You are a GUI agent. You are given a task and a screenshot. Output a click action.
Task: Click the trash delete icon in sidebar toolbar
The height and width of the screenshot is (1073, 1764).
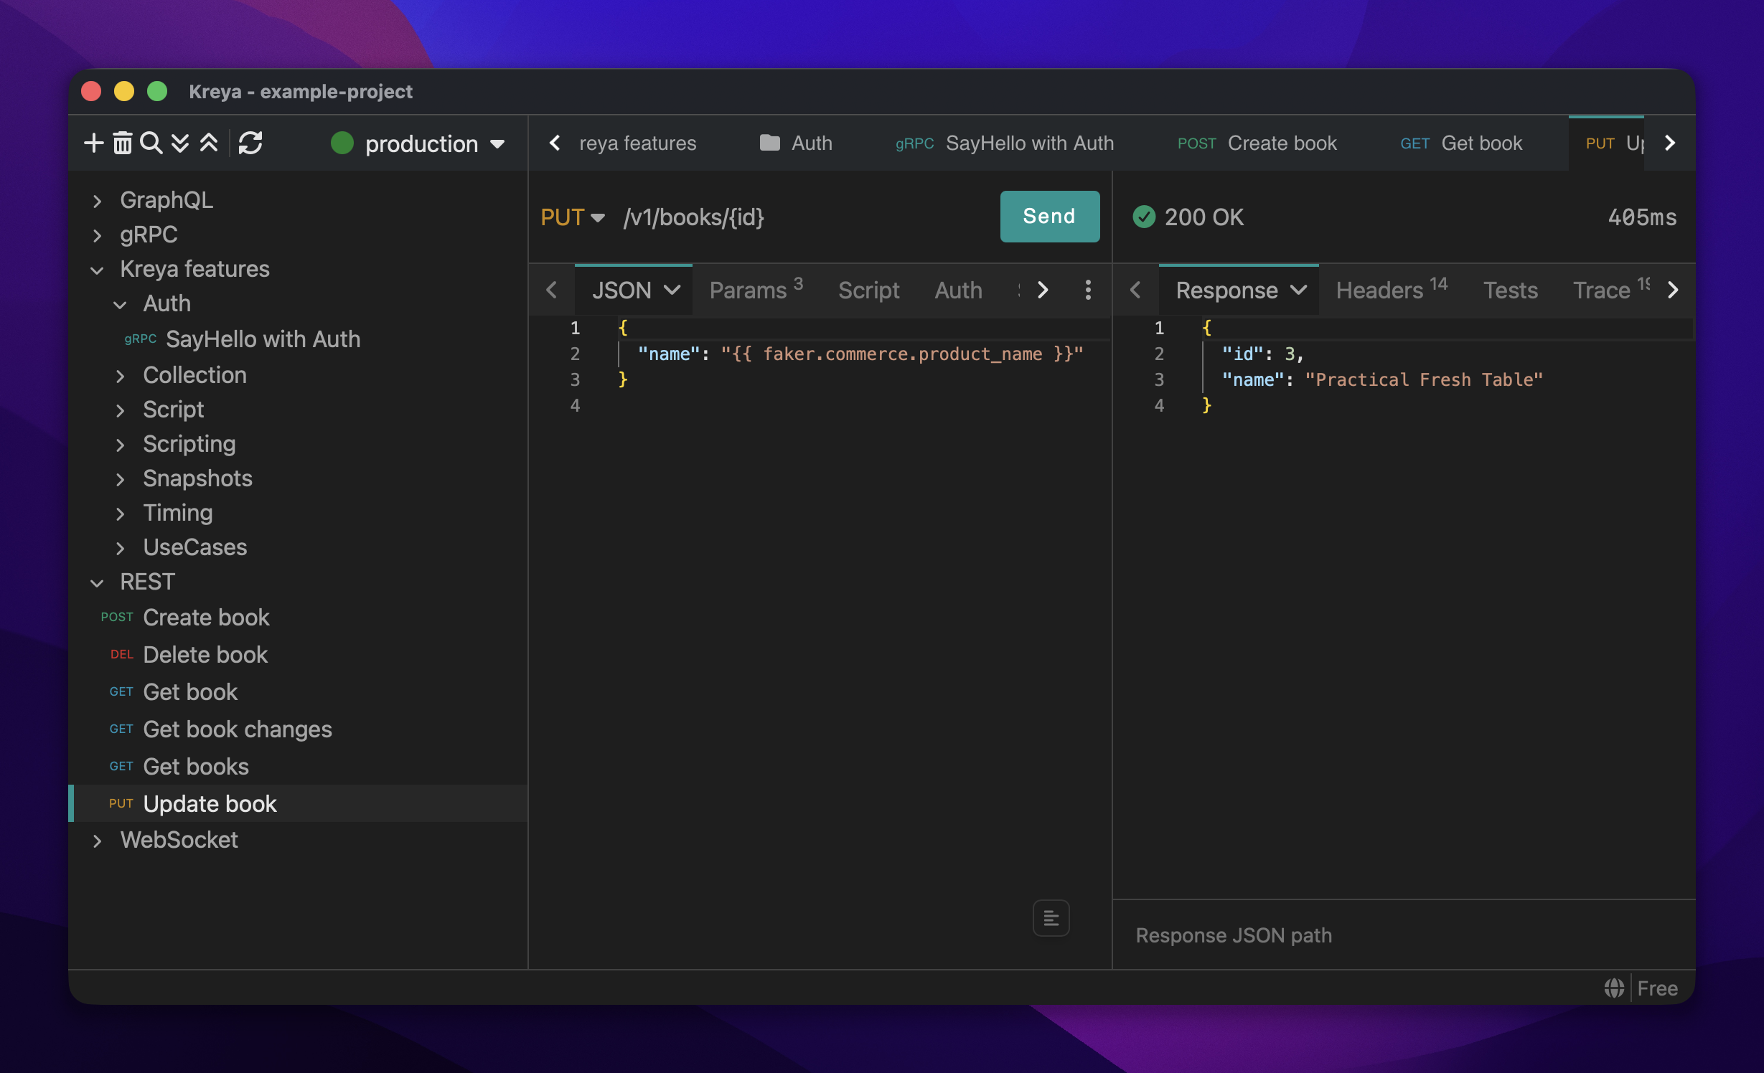point(123,143)
